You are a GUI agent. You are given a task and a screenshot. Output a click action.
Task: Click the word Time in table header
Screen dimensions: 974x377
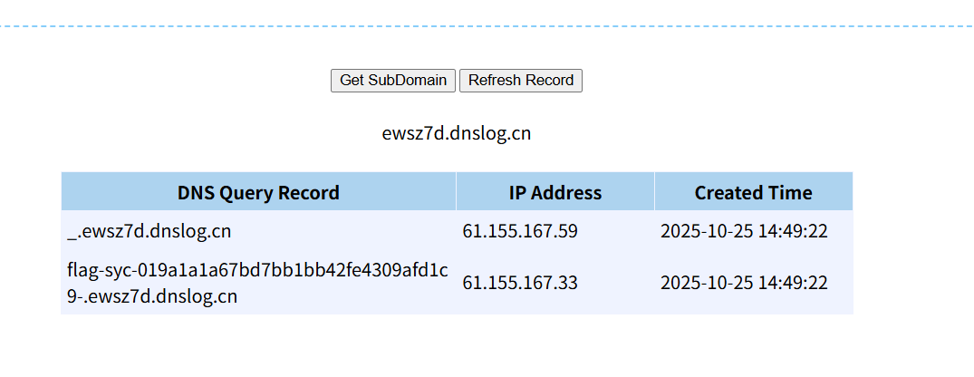pos(792,192)
